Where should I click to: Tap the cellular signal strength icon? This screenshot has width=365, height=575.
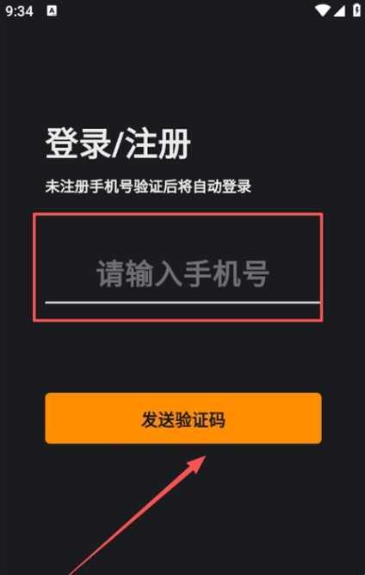339,11
